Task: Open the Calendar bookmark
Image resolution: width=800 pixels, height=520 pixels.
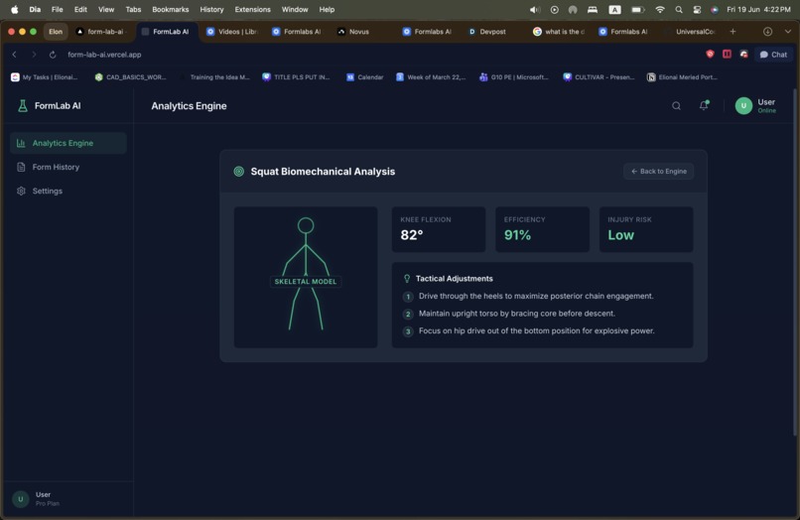Action: (x=365, y=77)
